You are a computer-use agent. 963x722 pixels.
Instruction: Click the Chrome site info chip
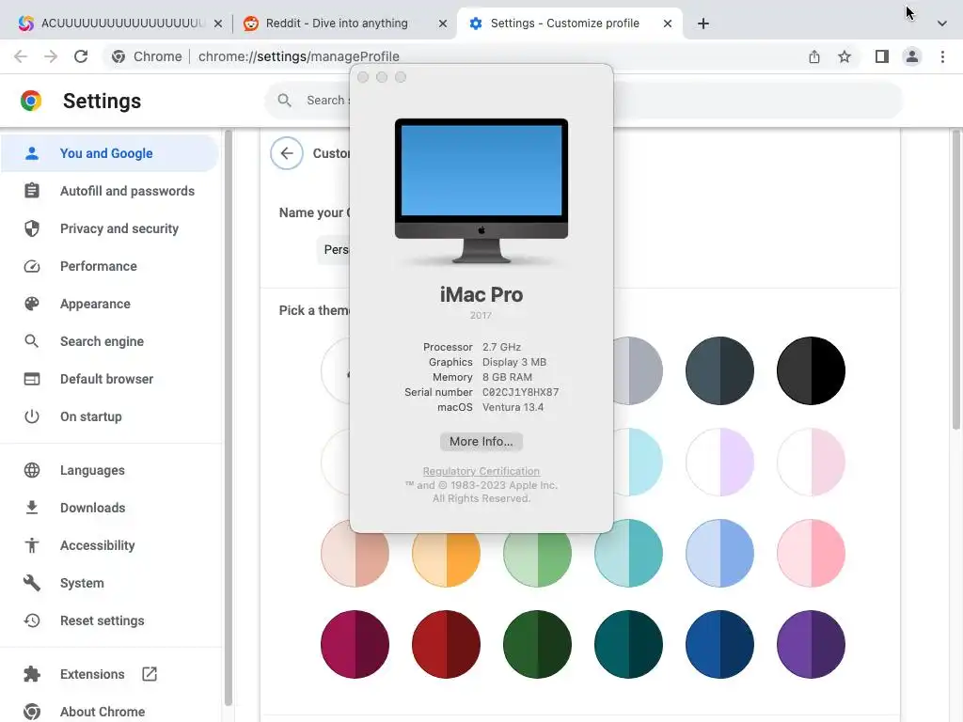(147, 56)
